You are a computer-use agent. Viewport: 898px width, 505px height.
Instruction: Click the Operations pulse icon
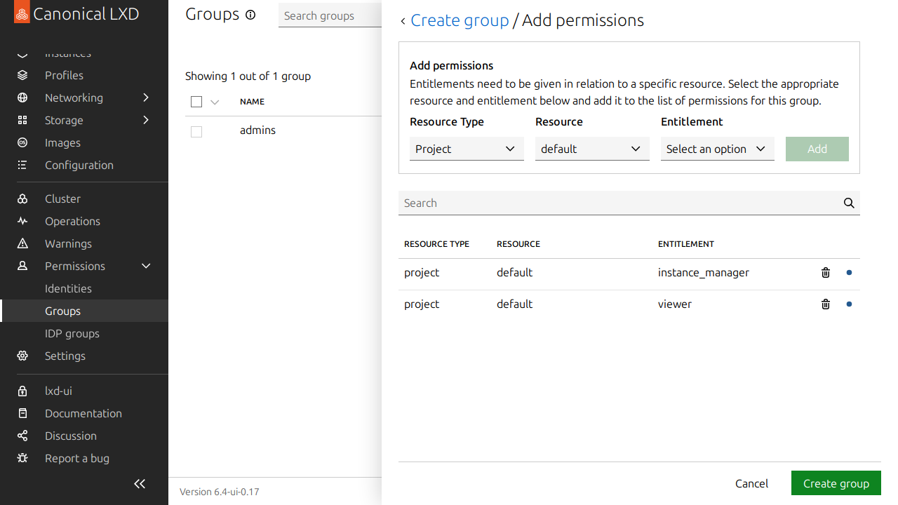[22, 221]
